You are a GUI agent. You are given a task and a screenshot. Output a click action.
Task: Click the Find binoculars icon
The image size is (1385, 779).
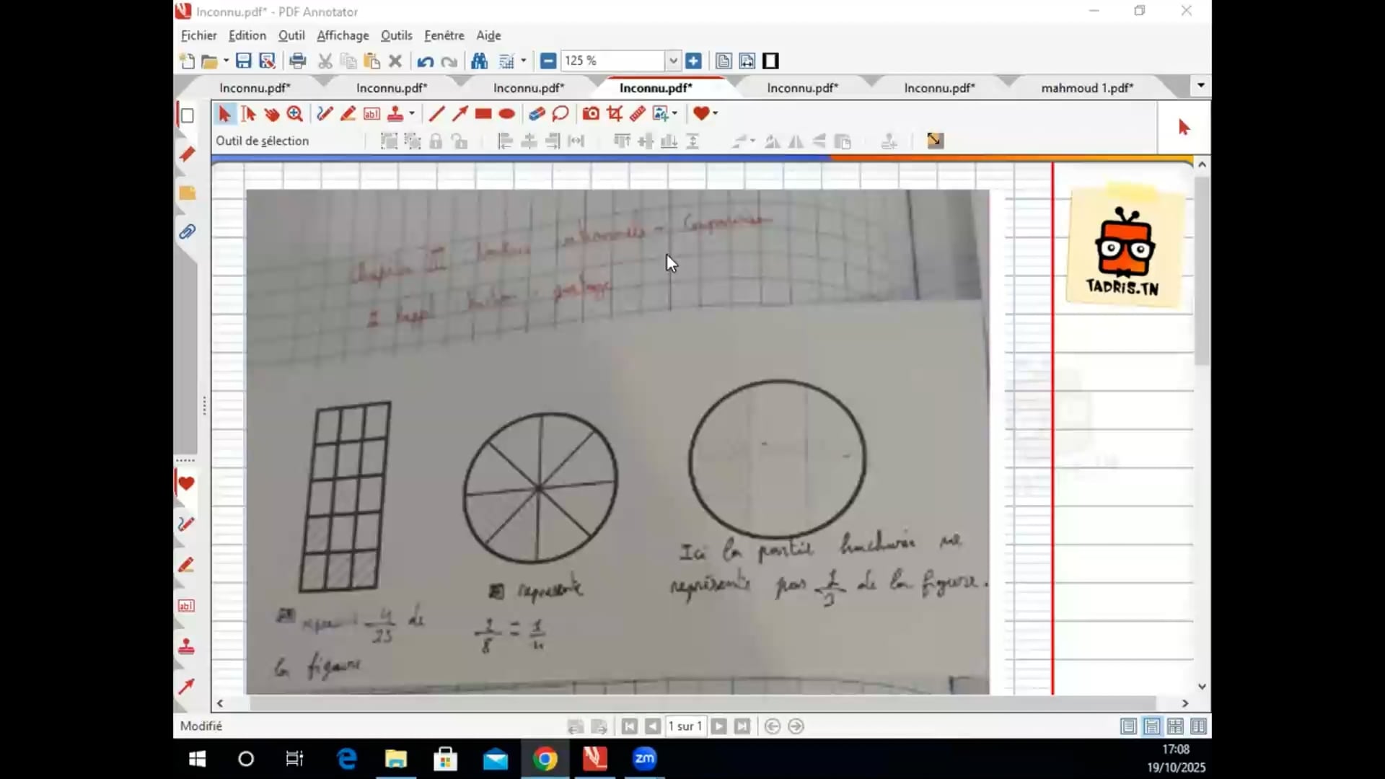point(479,61)
